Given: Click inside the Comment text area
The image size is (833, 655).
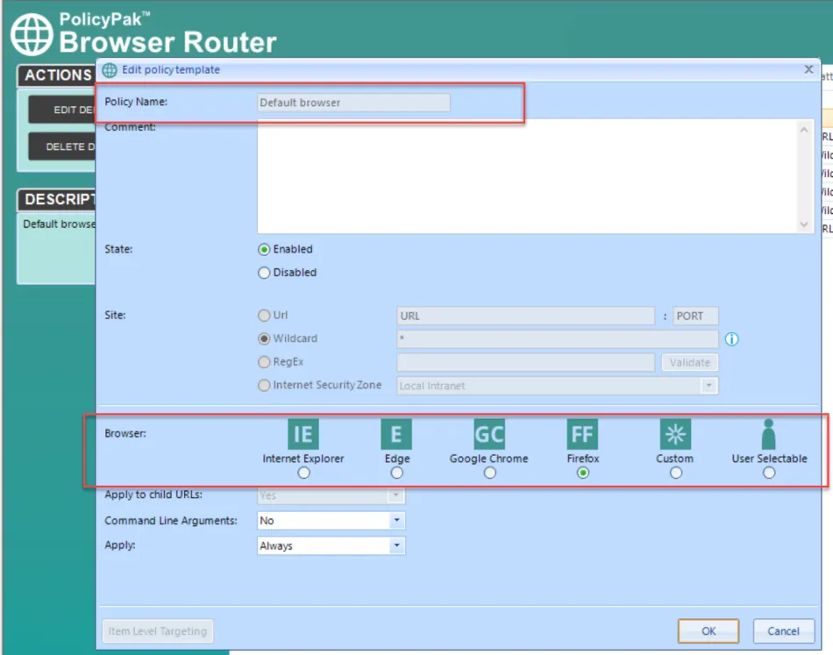Looking at the screenshot, I should [x=526, y=175].
